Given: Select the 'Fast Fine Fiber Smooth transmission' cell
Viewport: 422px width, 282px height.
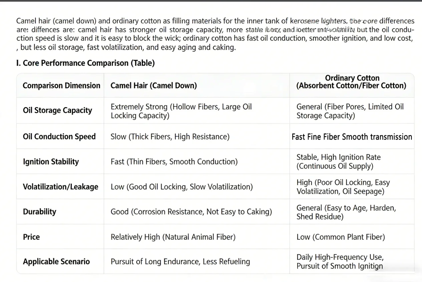Looking at the screenshot, I should (x=352, y=137).
